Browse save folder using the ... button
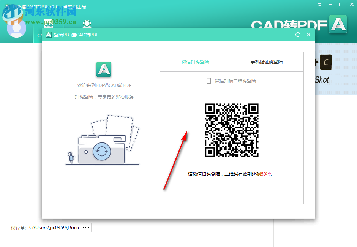 pos(86,227)
